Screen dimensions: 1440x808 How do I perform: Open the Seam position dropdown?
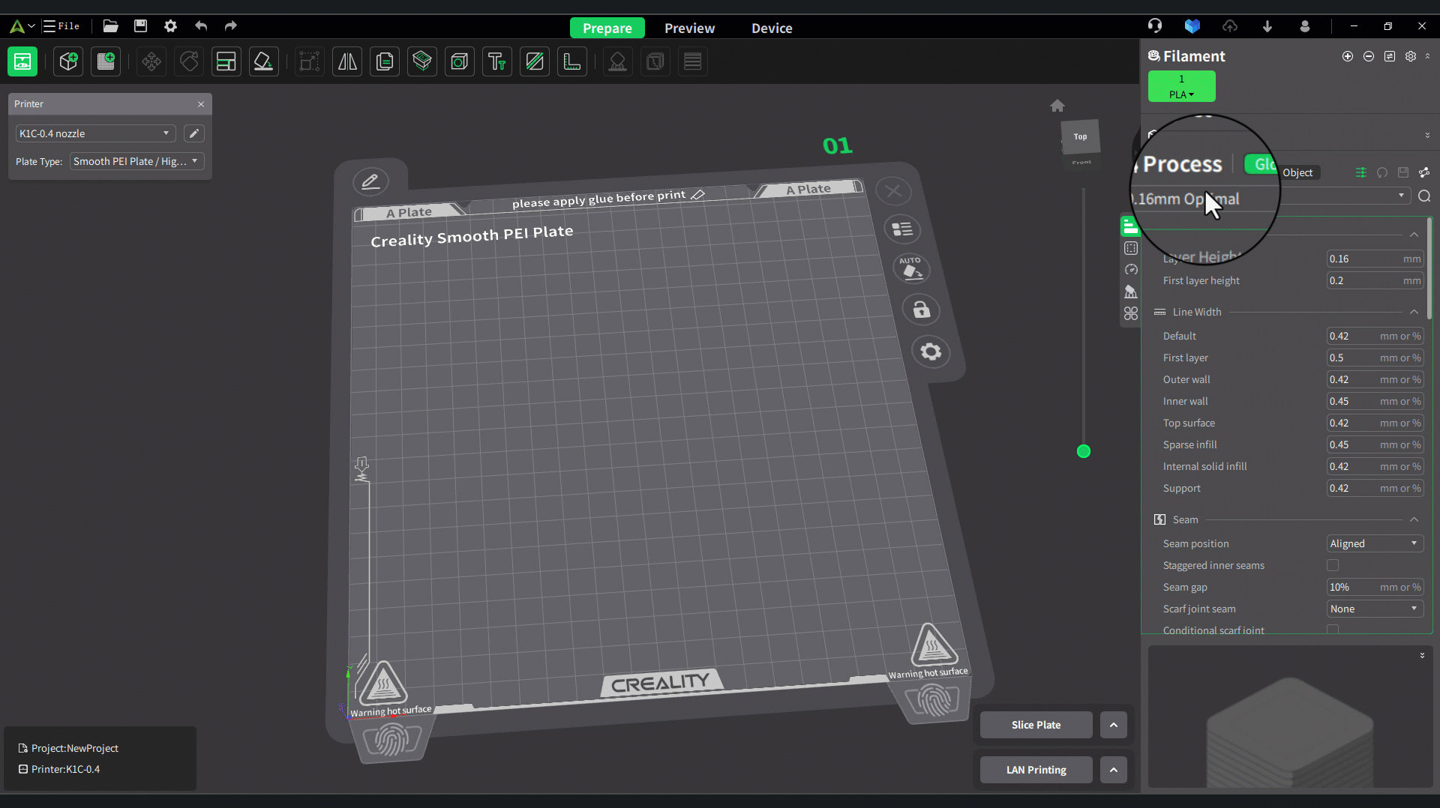pyautogui.click(x=1374, y=543)
